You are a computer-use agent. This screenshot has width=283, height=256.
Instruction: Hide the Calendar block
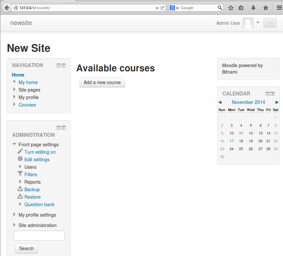coord(268,94)
